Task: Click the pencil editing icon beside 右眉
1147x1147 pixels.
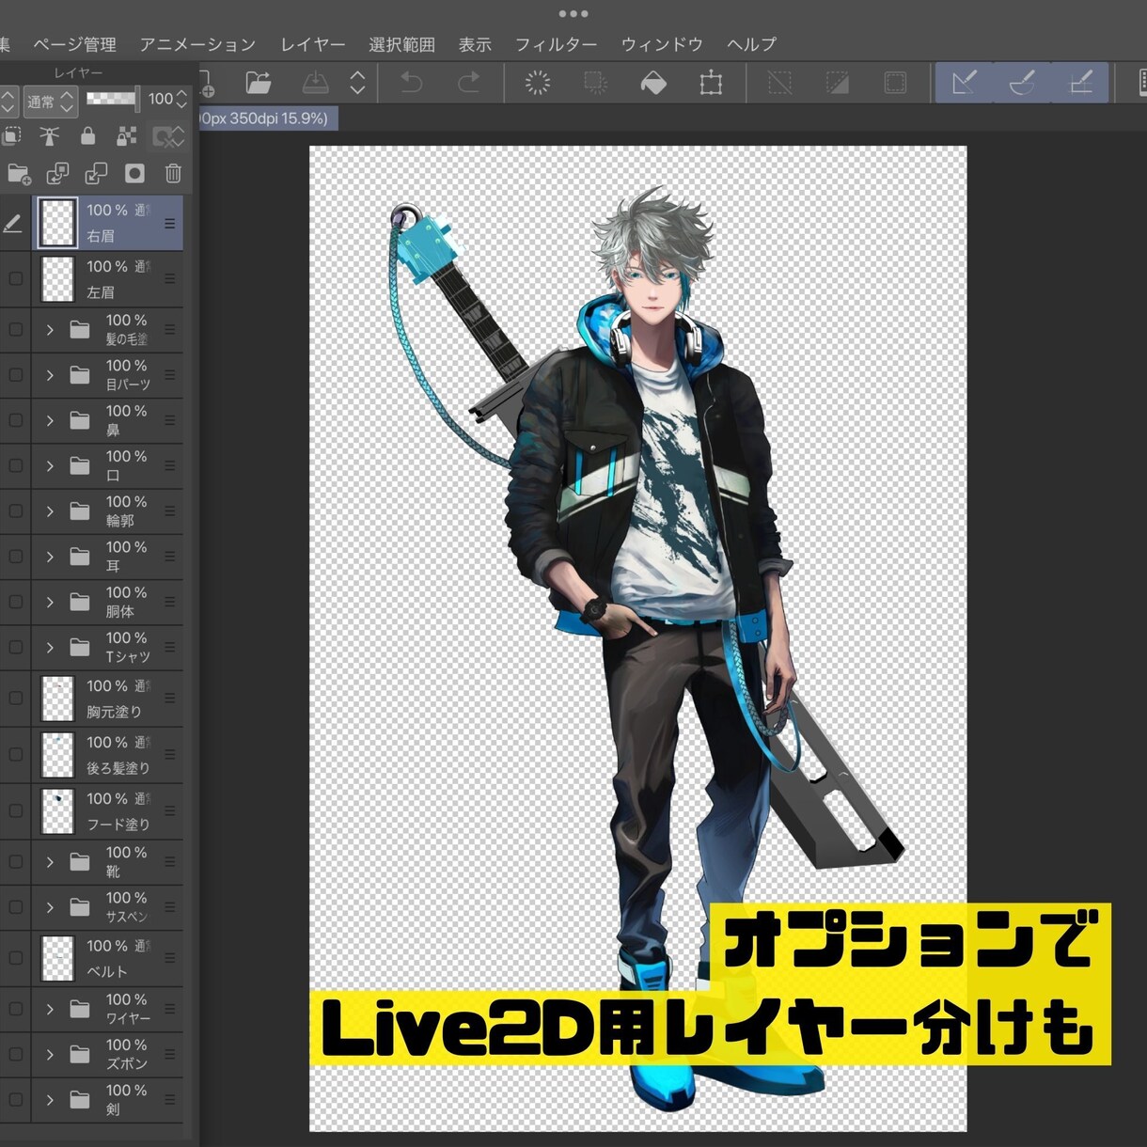Action: tap(12, 224)
